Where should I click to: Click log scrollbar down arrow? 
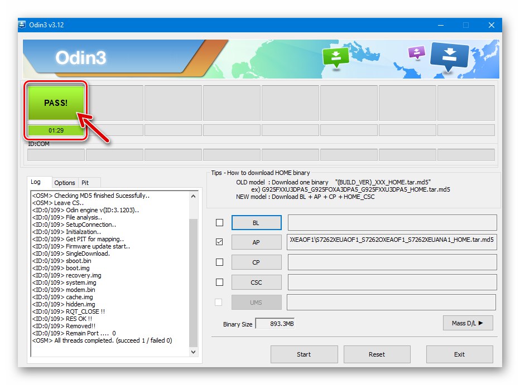(194, 352)
